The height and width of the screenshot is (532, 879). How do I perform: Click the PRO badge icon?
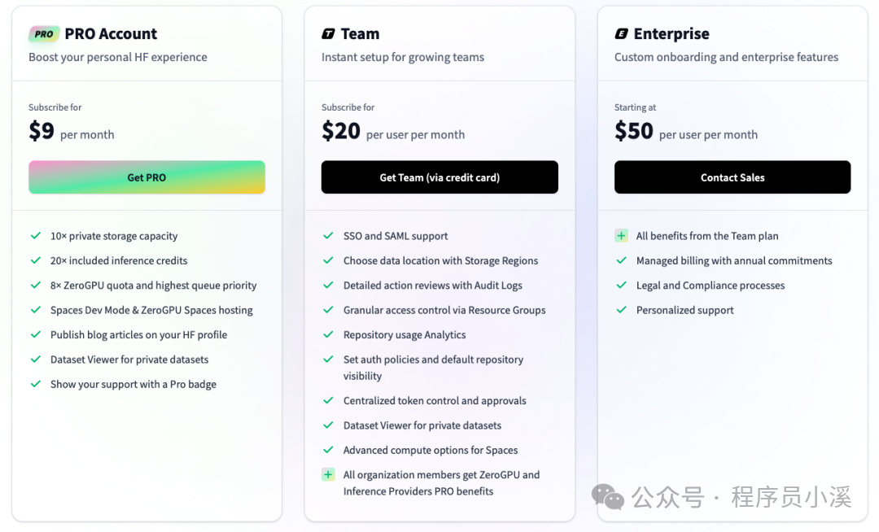point(44,34)
